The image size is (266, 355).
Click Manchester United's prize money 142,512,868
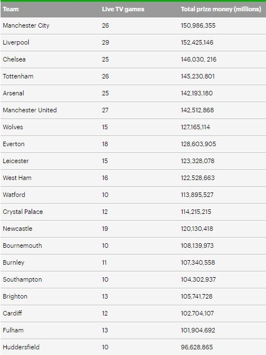click(197, 110)
